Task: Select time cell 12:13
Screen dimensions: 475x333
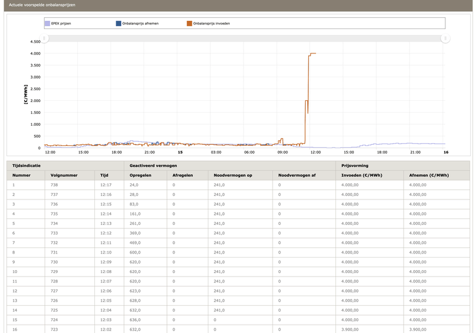Action: click(106, 224)
